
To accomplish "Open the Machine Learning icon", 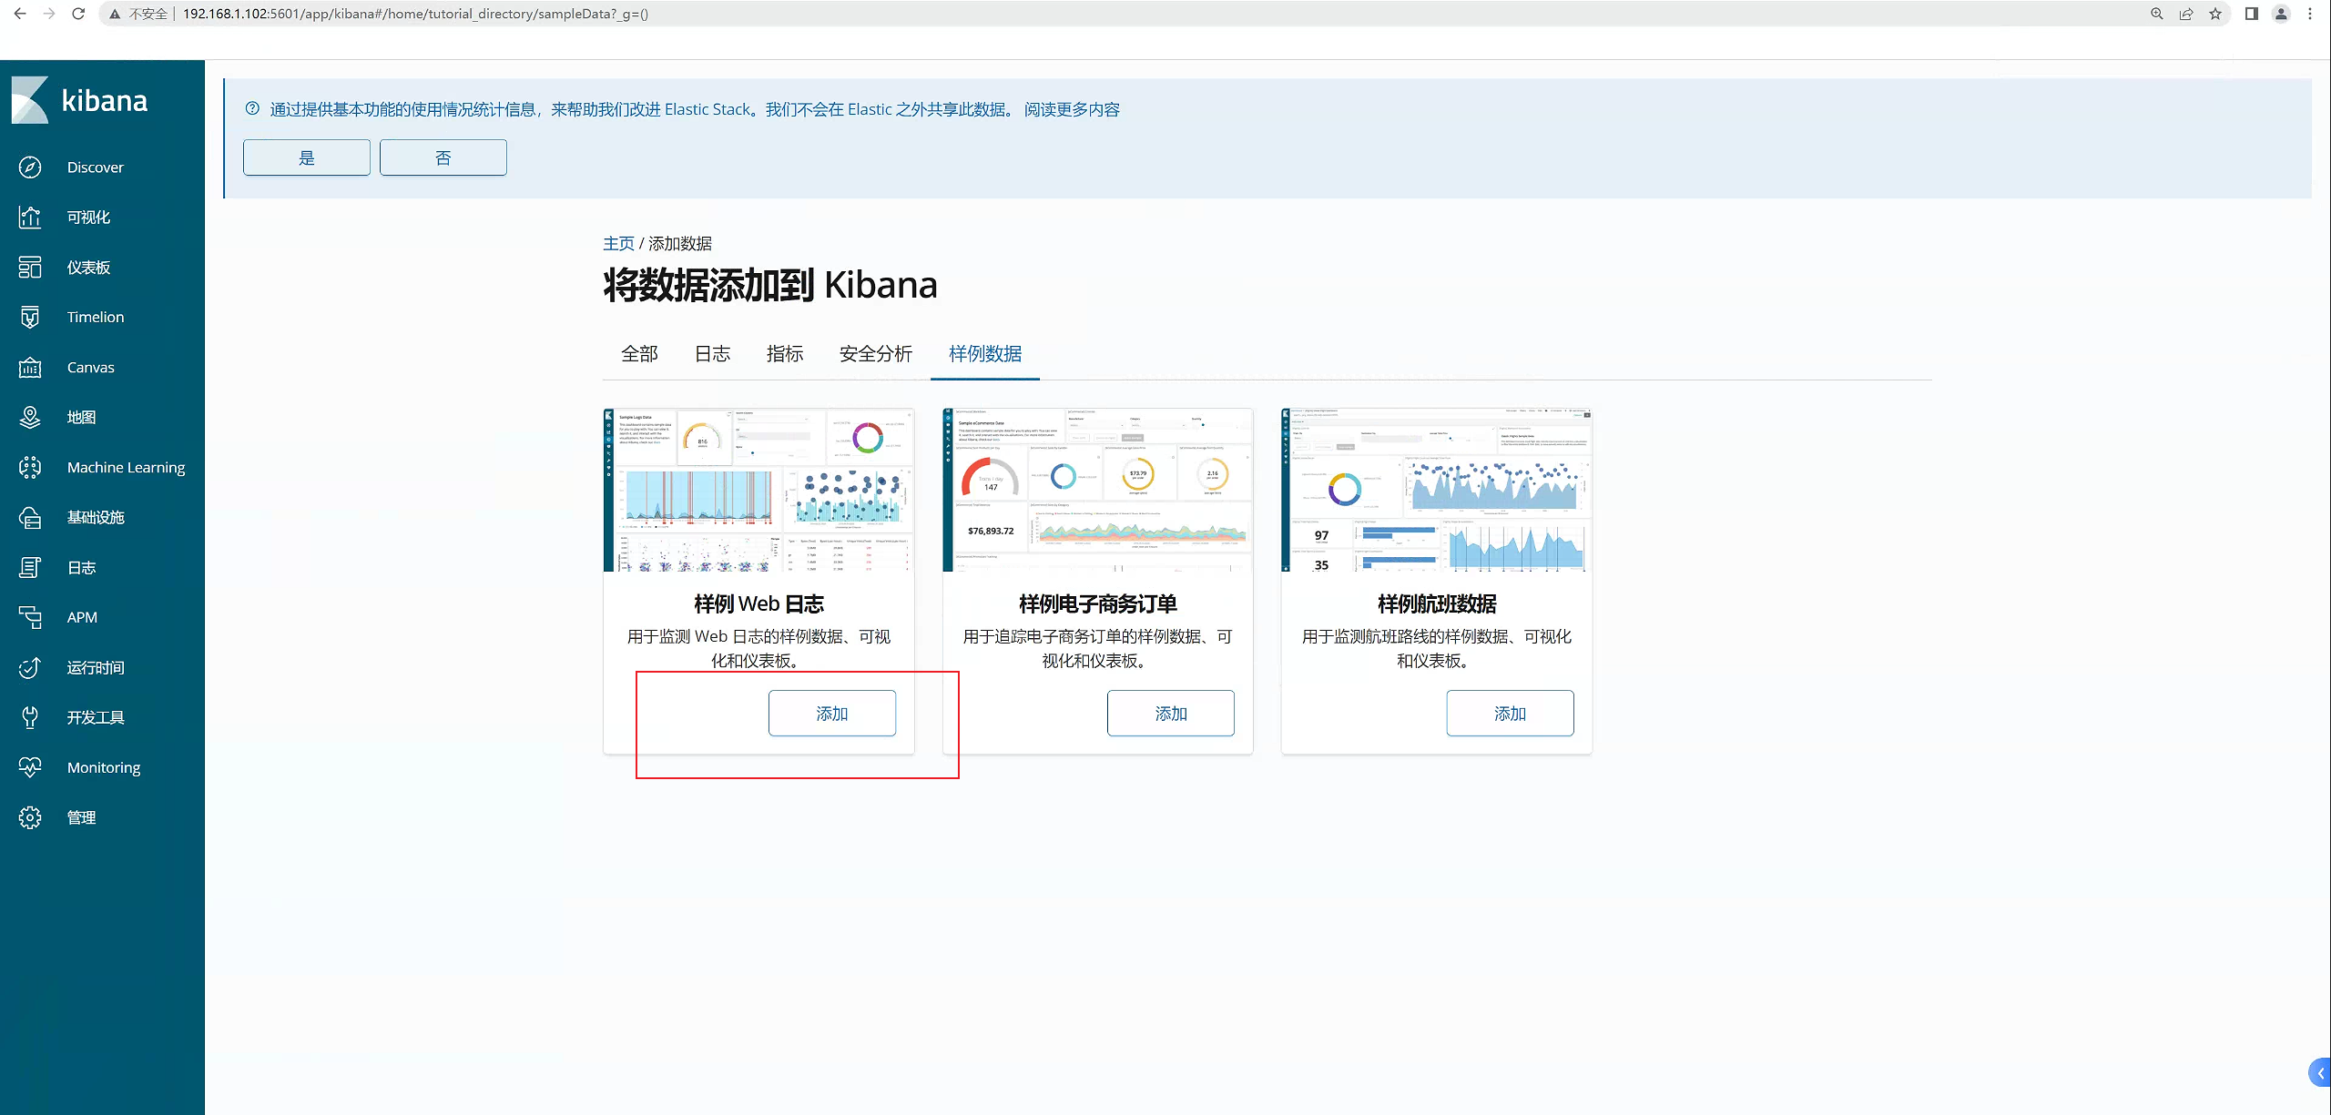I will tap(30, 468).
